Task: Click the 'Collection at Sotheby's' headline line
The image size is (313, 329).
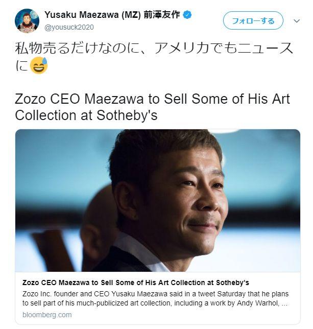Action: [86, 115]
